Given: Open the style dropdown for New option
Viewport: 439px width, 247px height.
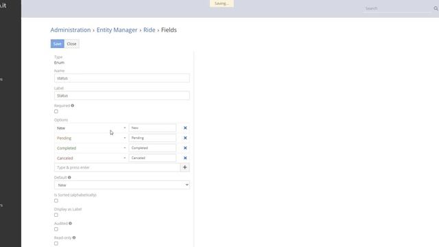Looking at the screenshot, I should pos(125,128).
